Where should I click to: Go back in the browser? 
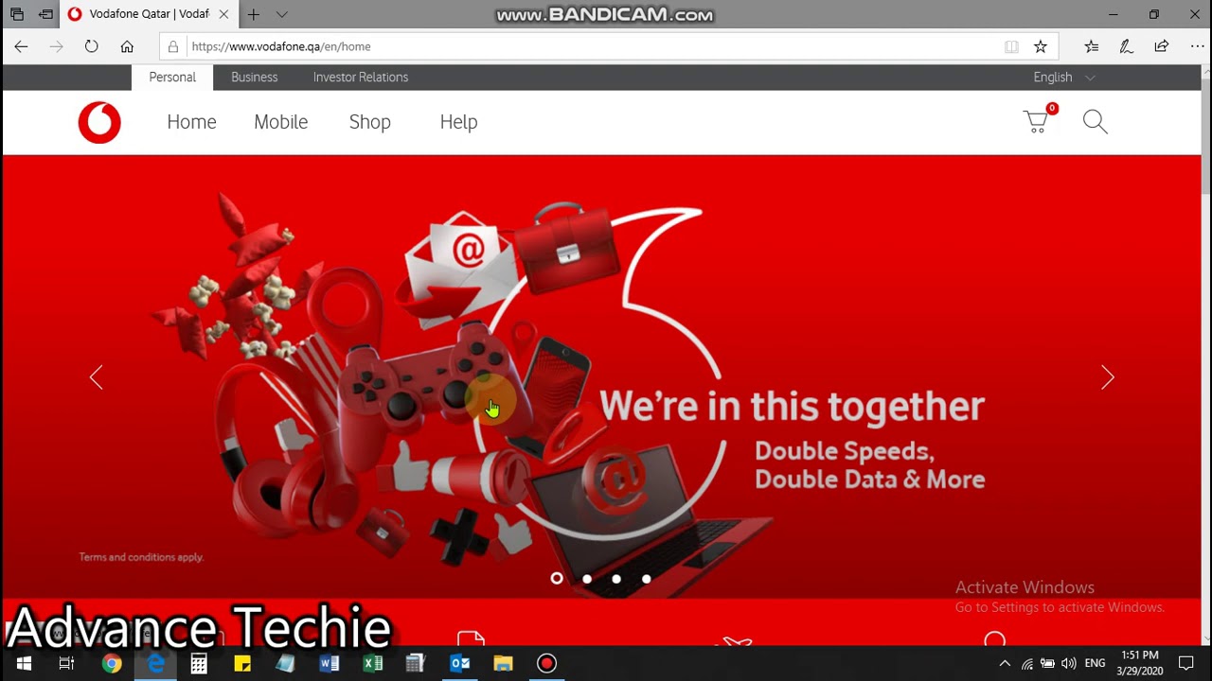pyautogui.click(x=21, y=46)
